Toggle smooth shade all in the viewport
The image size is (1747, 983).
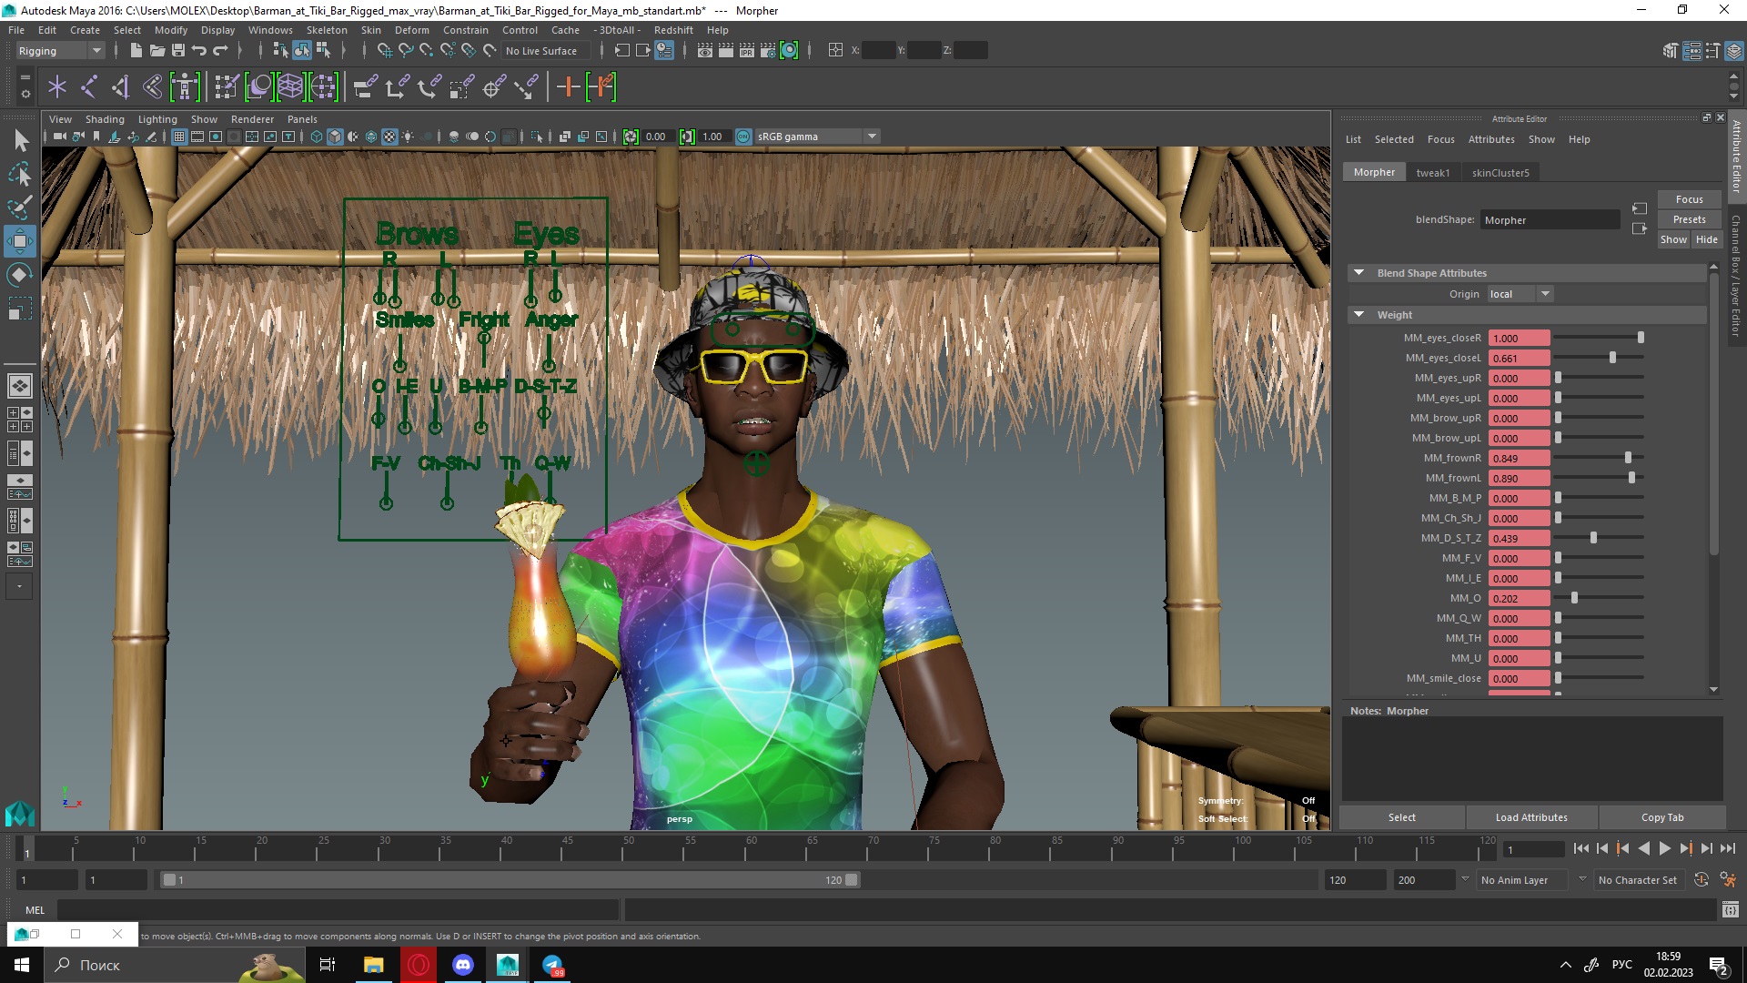pyautogui.click(x=335, y=137)
